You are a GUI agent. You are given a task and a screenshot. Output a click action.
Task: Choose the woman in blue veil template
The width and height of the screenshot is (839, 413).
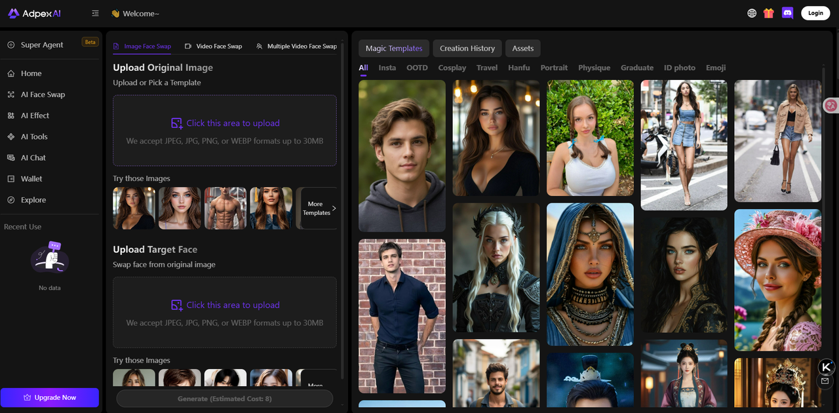(x=590, y=274)
